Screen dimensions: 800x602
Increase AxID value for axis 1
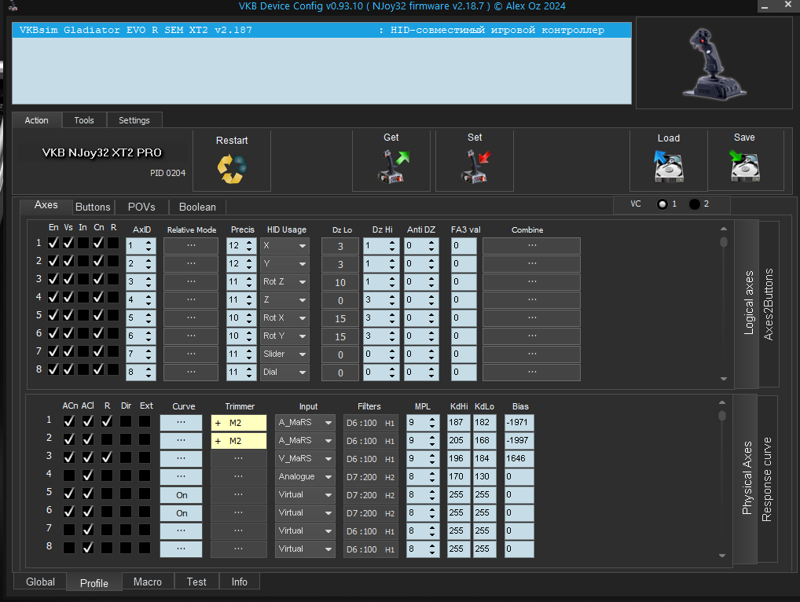click(149, 243)
